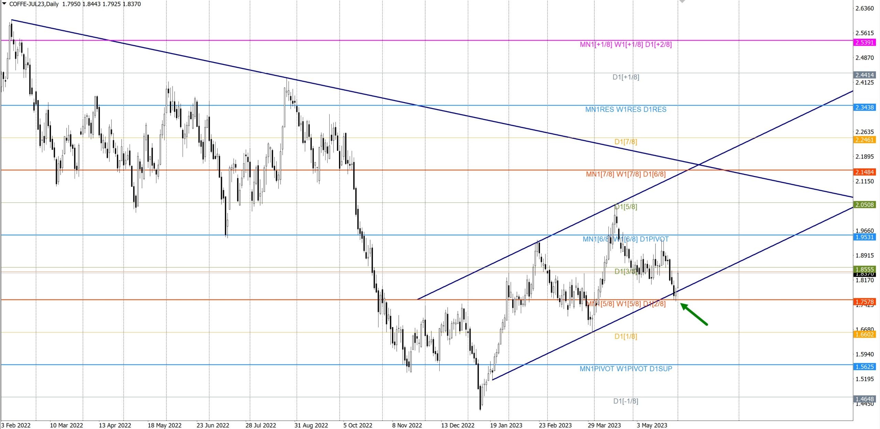Click the D1[-1/8] level label
Viewport: 880px width, 429px height.
point(626,401)
